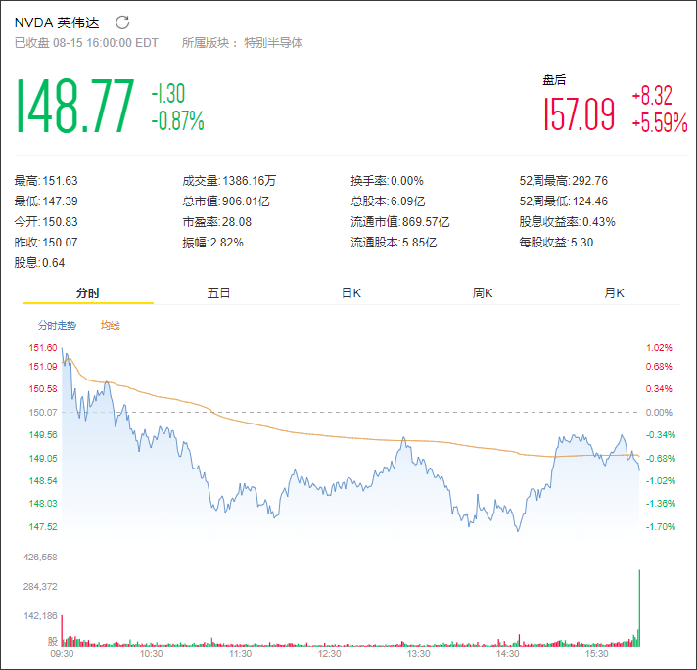Click the after-hours percentage +5.59%
697x670 pixels.
coord(660,122)
